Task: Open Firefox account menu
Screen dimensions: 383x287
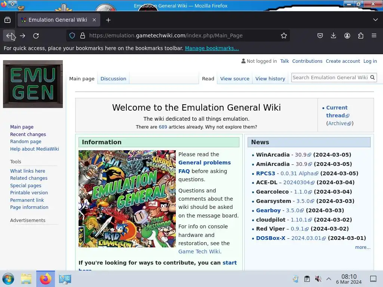Action: [347, 36]
